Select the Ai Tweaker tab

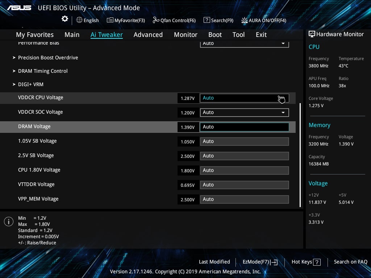107,35
